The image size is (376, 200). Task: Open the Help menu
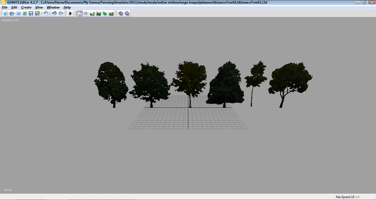coord(67,7)
